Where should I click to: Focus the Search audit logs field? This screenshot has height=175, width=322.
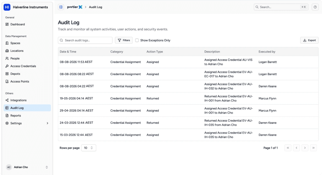pos(85,40)
